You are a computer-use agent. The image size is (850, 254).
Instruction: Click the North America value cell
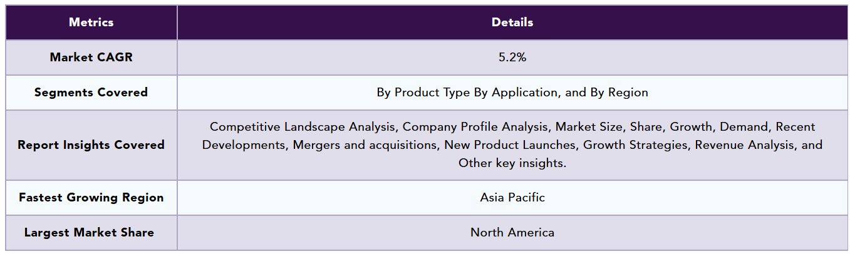512,233
